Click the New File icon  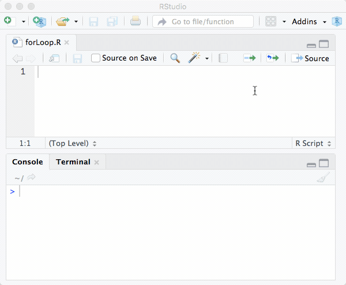point(10,21)
